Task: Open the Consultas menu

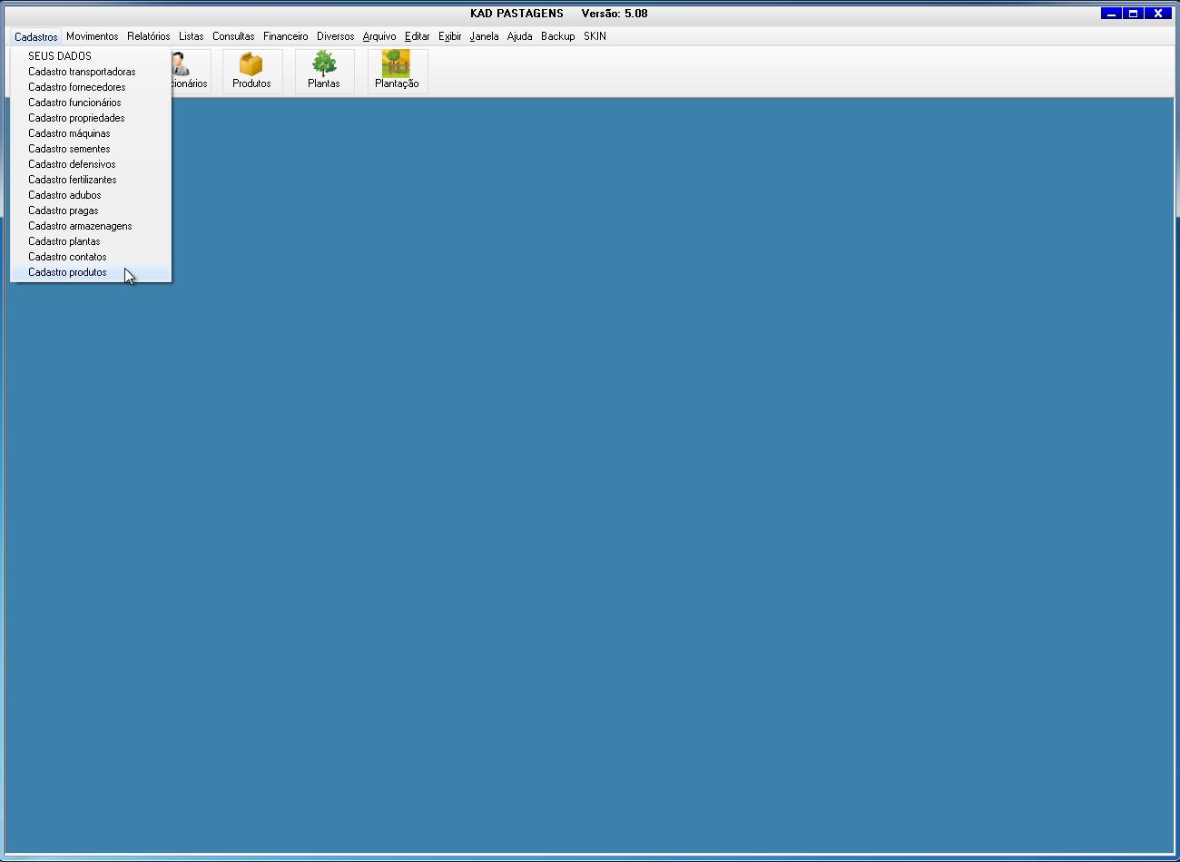Action: pyautogui.click(x=233, y=37)
